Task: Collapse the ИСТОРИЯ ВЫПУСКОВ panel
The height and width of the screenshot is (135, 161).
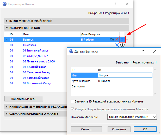Action: [x=7, y=28]
